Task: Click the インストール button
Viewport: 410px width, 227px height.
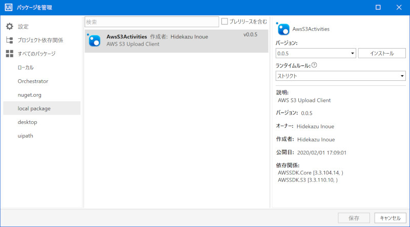Action: (x=381, y=53)
